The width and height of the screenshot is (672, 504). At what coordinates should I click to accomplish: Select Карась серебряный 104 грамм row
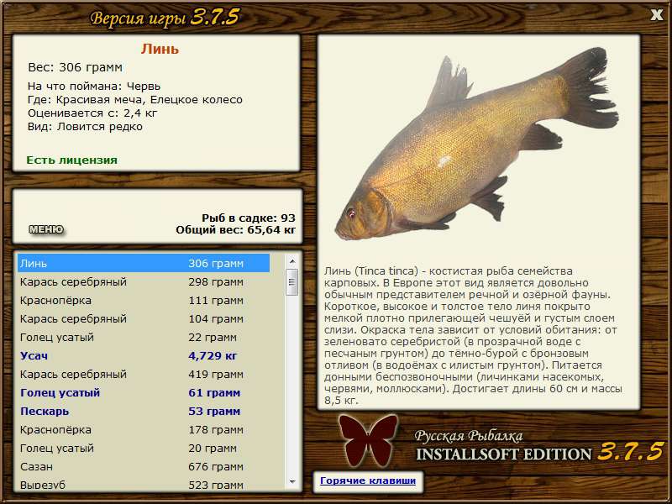click(144, 318)
